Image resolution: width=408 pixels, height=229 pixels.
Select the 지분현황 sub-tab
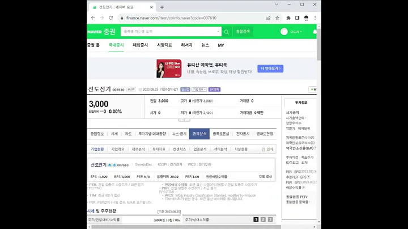pyautogui.click(x=241, y=150)
